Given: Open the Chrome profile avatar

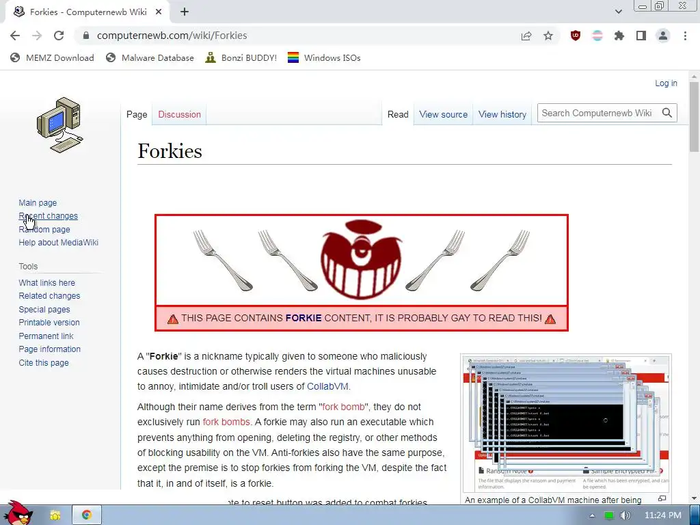Looking at the screenshot, I should [x=663, y=36].
